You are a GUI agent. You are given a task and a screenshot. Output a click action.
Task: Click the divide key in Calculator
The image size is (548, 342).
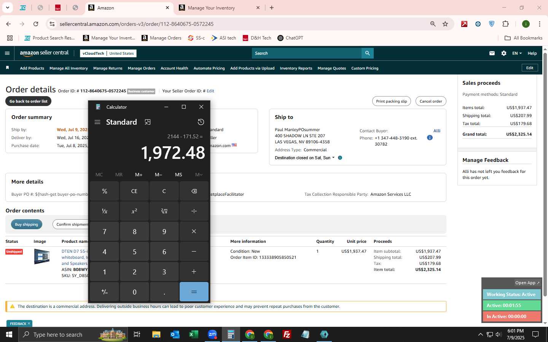[194, 211]
